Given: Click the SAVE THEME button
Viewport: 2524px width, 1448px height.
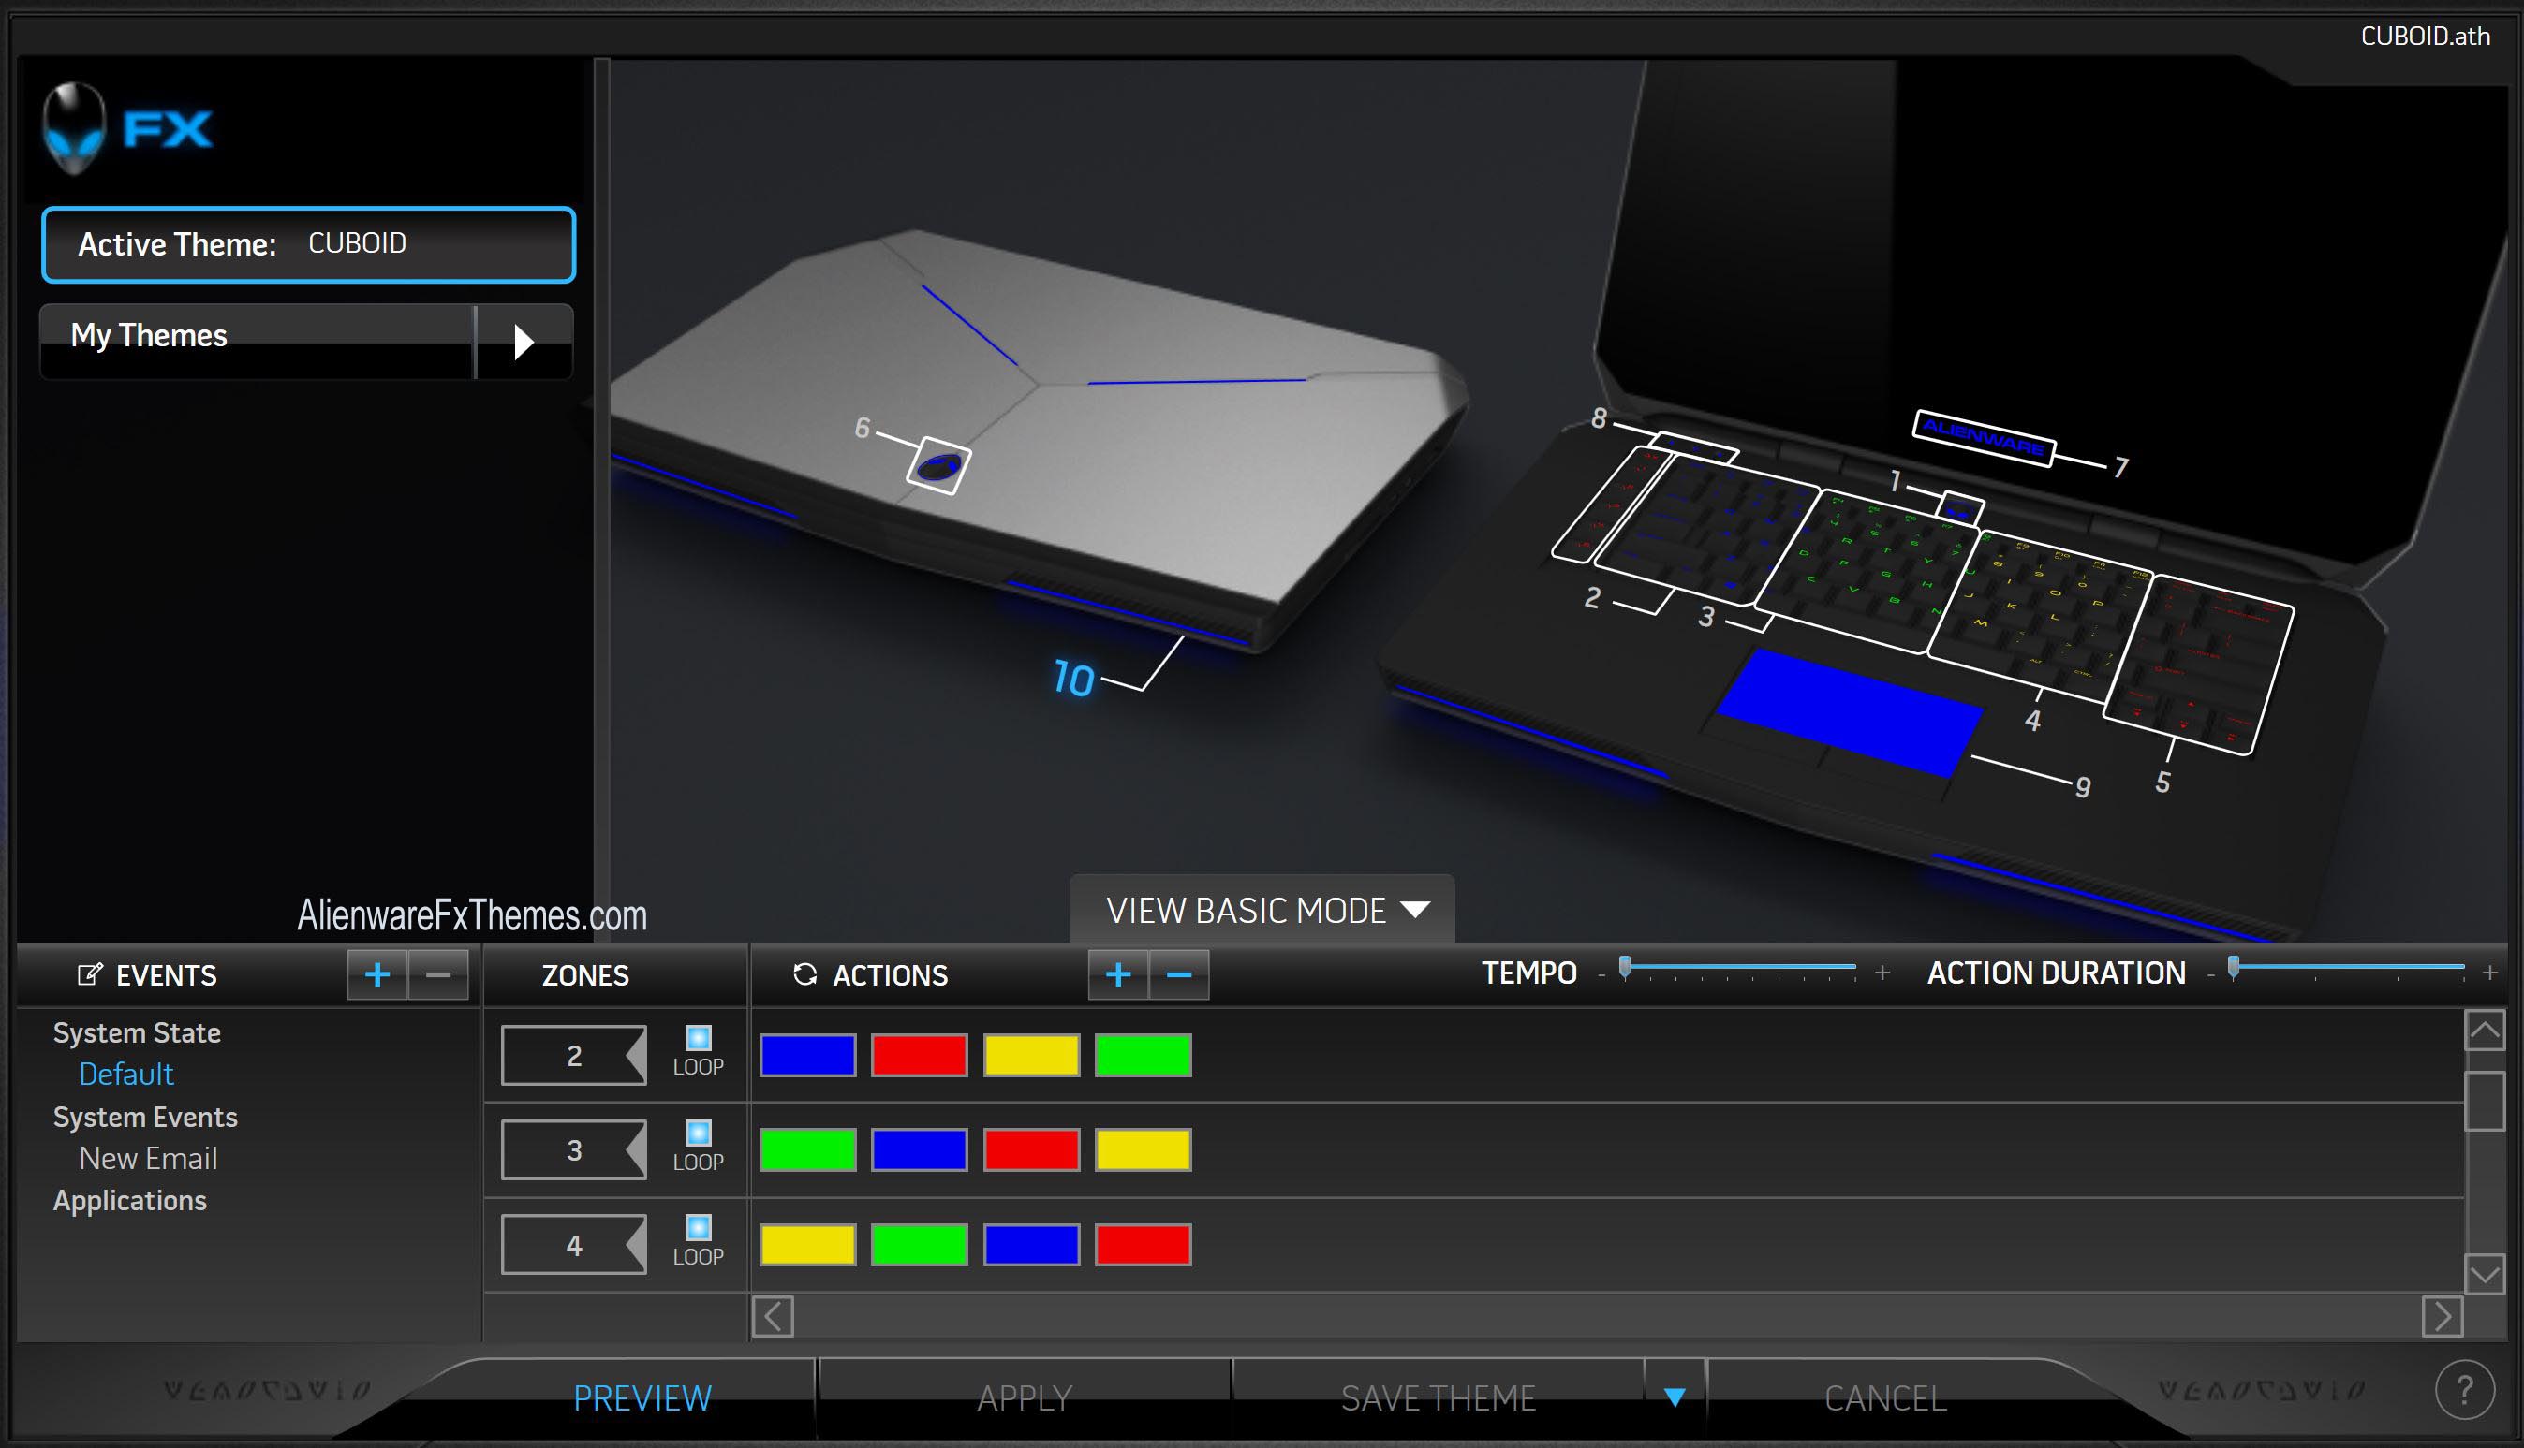Looking at the screenshot, I should (x=1438, y=1397).
